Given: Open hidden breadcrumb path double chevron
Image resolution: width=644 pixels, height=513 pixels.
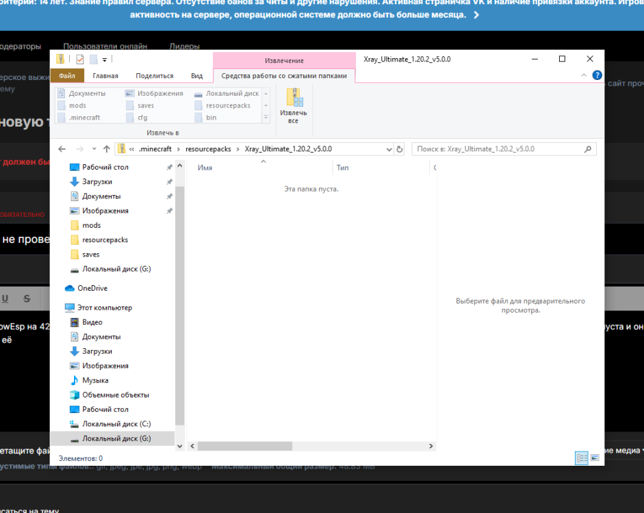Looking at the screenshot, I should pyautogui.click(x=131, y=149).
